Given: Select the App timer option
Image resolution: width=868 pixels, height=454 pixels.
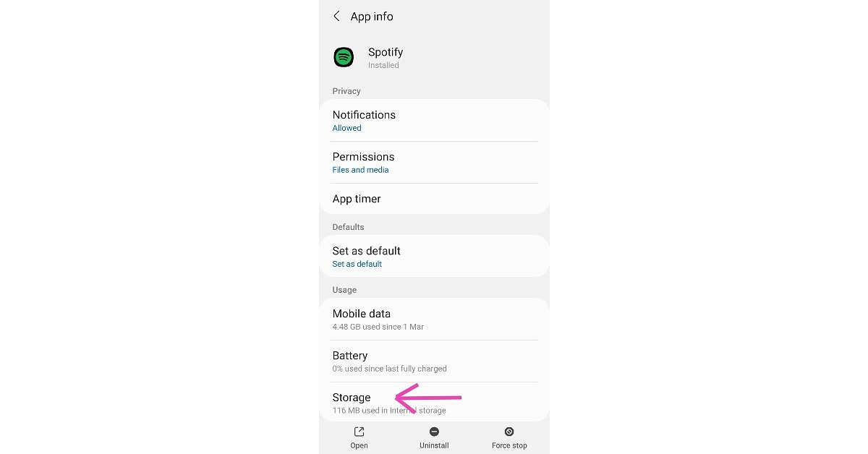Looking at the screenshot, I should coord(356,199).
